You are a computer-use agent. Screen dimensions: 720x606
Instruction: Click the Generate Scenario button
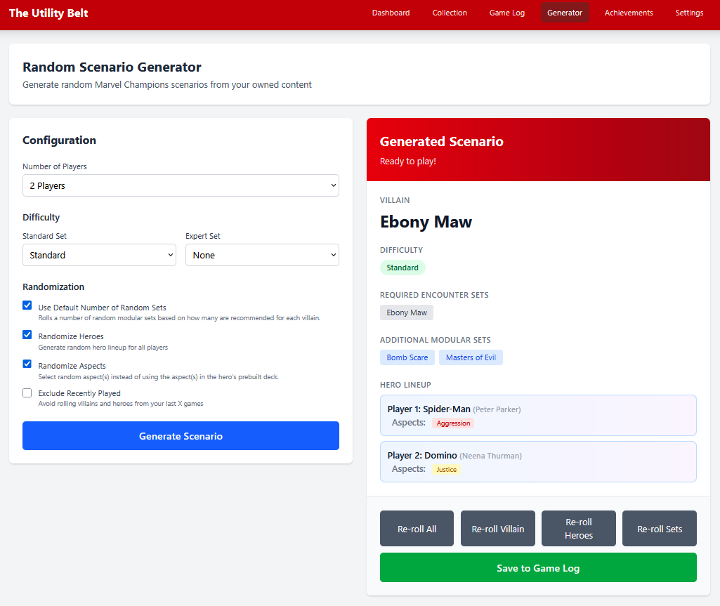pos(181,436)
